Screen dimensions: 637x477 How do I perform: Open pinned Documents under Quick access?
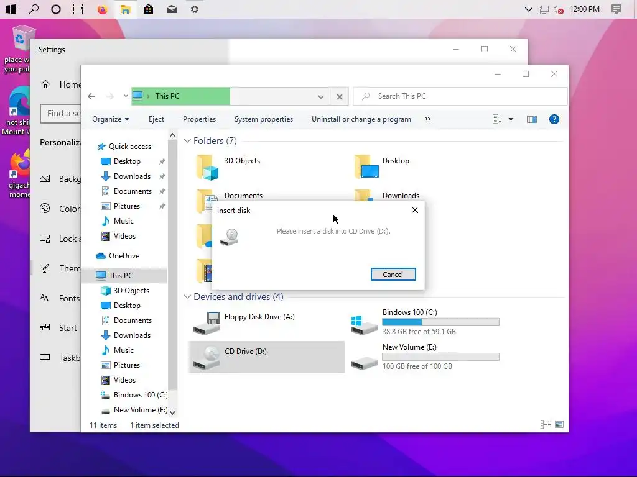[x=133, y=191]
